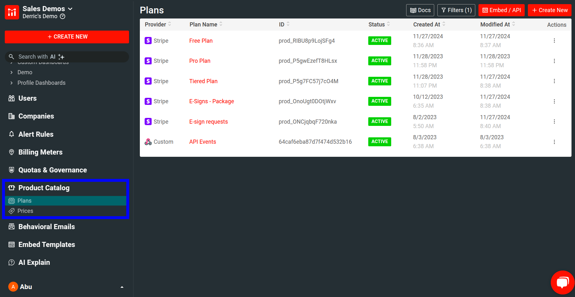Toggle the Active status badge on Pro Plan
Viewport: 575px width, 297px height.
pyautogui.click(x=379, y=61)
